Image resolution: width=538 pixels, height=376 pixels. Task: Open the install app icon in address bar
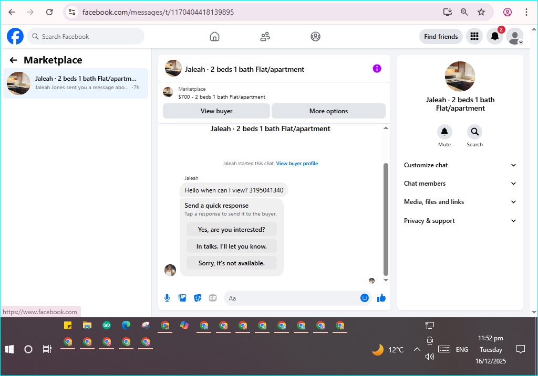coord(448,13)
